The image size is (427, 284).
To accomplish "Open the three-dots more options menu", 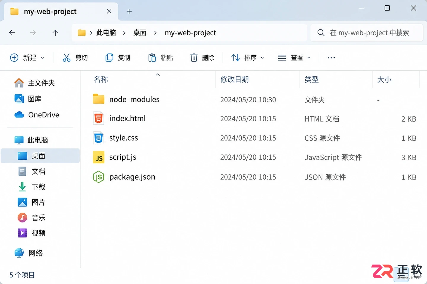I will 331,58.
